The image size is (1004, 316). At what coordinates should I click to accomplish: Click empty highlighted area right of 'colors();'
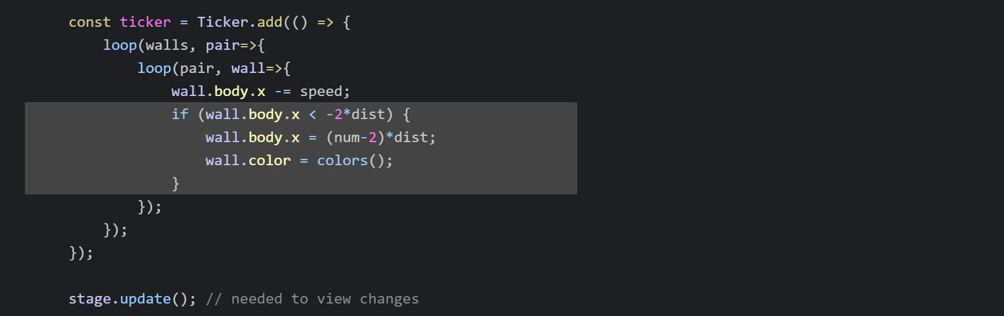click(x=485, y=161)
